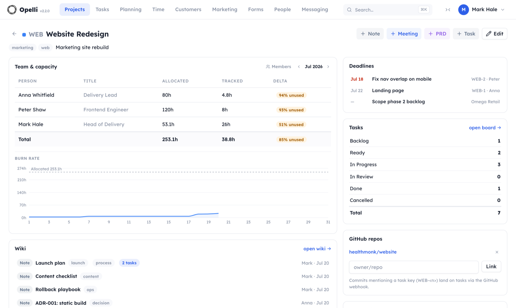Switch to the Marketing tab
516x308 pixels.
point(225,10)
